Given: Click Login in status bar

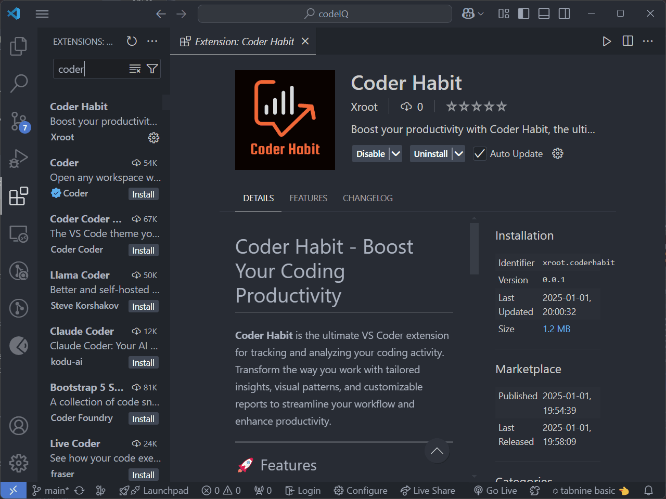Looking at the screenshot, I should pos(303,490).
